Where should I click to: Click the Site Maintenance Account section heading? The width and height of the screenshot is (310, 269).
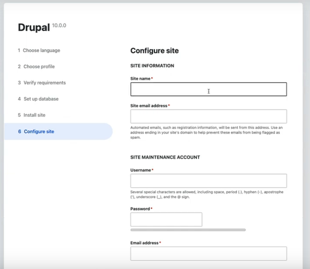165,157
